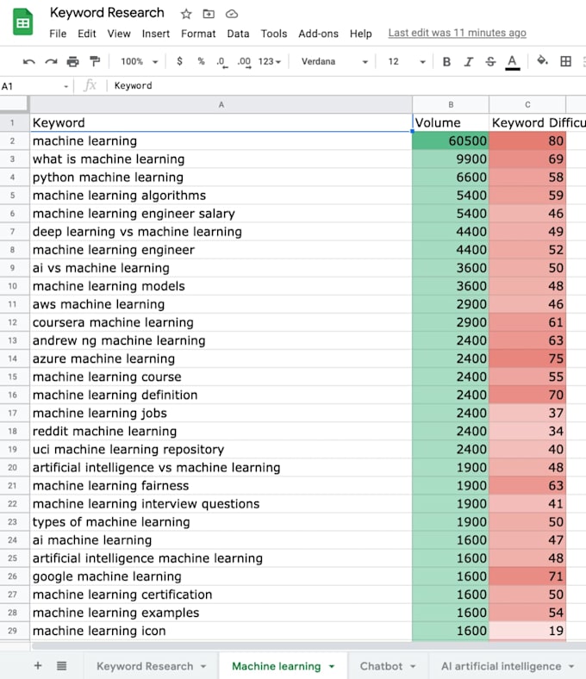Viewport: 586px width, 679px height.
Task: Add a new sheet with plus icon
Action: coord(38,665)
